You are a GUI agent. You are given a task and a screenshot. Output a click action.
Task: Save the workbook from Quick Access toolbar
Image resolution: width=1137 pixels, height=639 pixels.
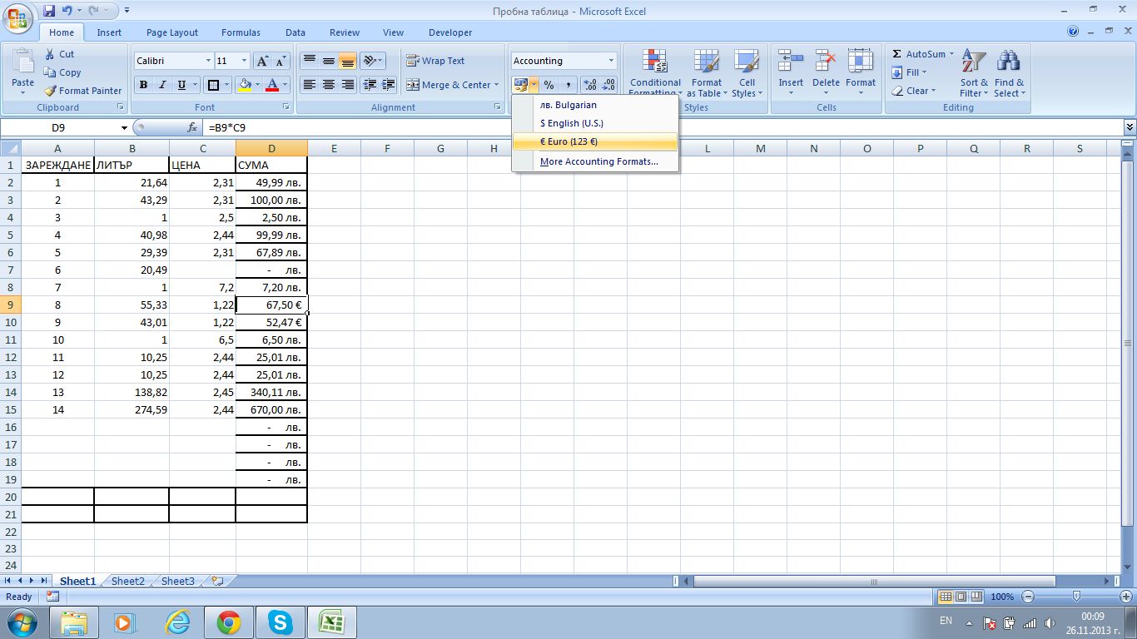(49, 11)
